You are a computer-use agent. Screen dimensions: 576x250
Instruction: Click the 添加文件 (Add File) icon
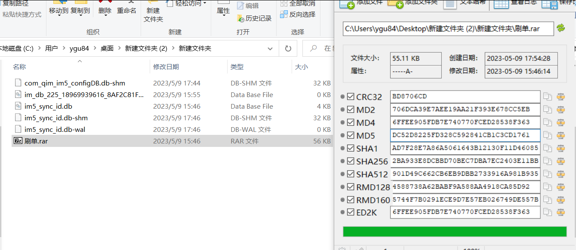[347, 5]
